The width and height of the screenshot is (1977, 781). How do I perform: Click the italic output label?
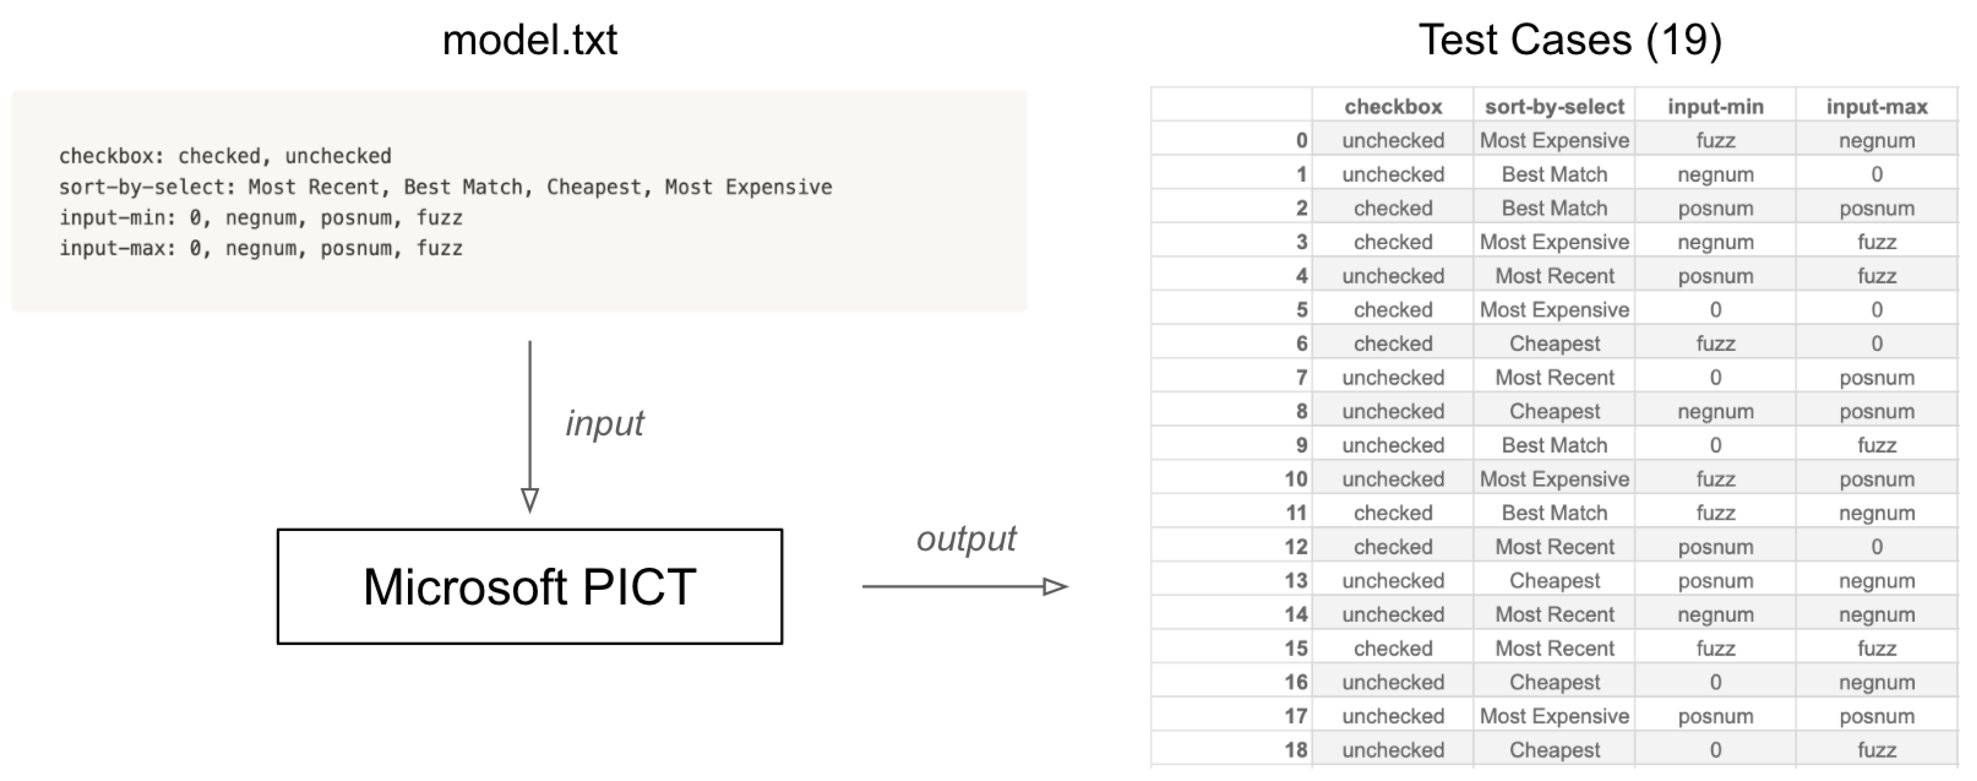pos(966,538)
